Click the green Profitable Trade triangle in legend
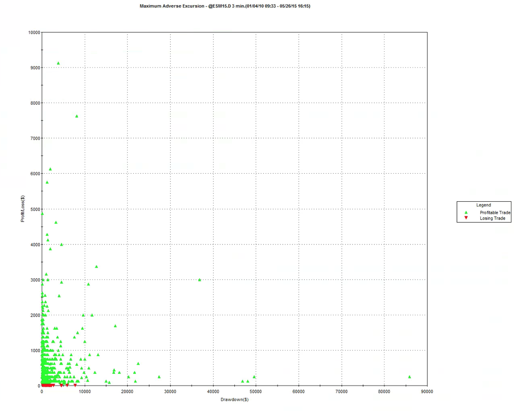This screenshot has width=514, height=411. point(466,212)
